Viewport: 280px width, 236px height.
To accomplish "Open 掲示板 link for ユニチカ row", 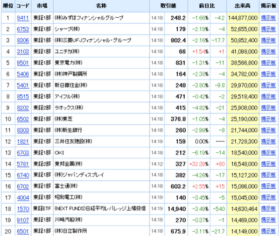I will 268,52.
